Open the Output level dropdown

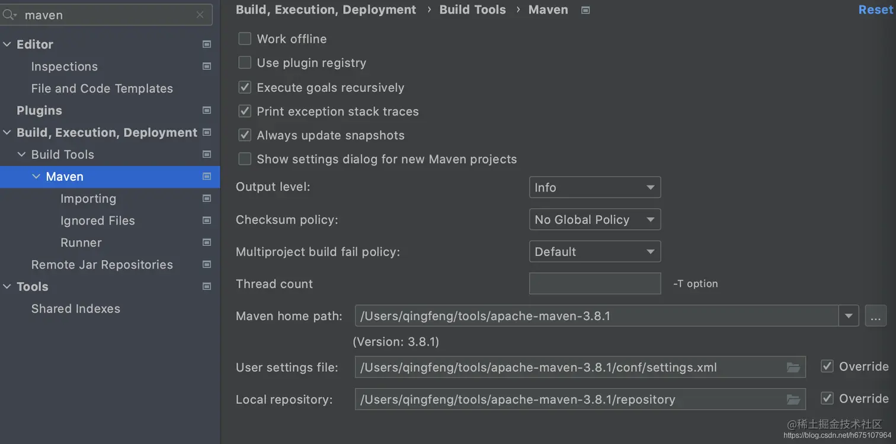point(594,187)
